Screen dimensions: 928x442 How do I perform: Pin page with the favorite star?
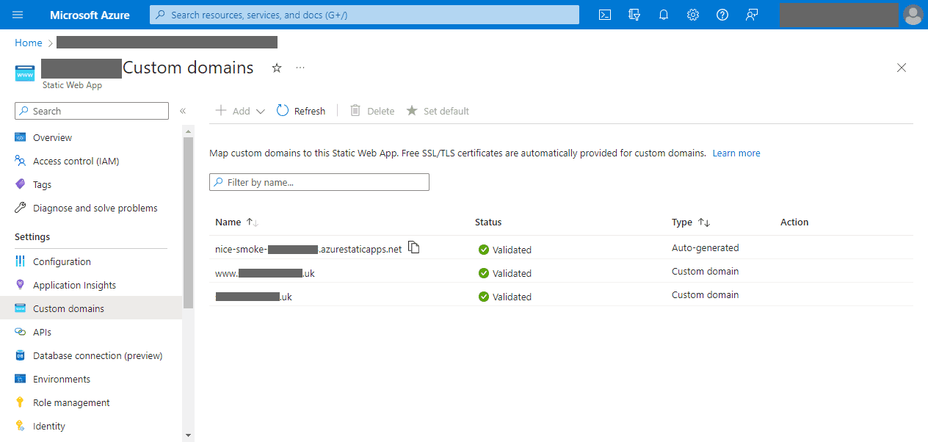click(277, 68)
